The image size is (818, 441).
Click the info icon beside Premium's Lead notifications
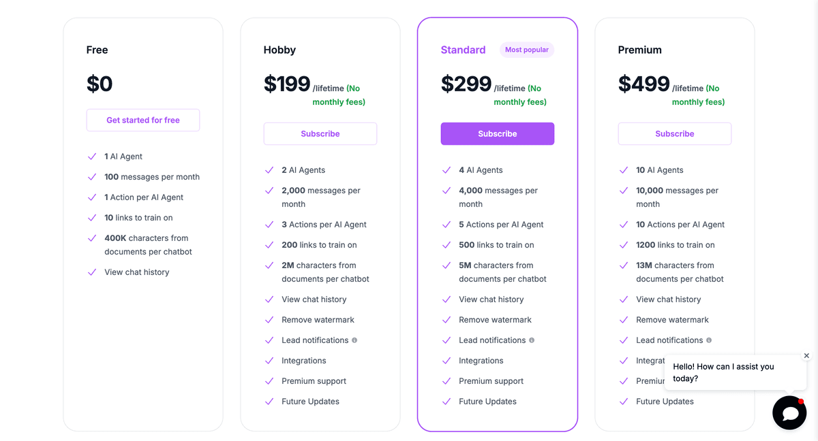(709, 340)
